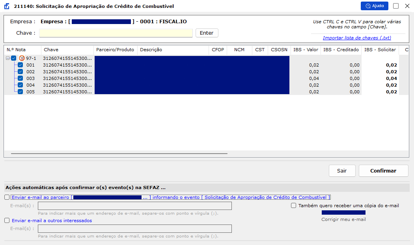The width and height of the screenshot is (414, 245).
Task: Click the Sair button
Action: click(x=342, y=171)
